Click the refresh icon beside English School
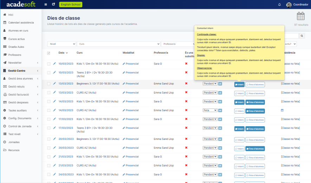 click(53, 5)
